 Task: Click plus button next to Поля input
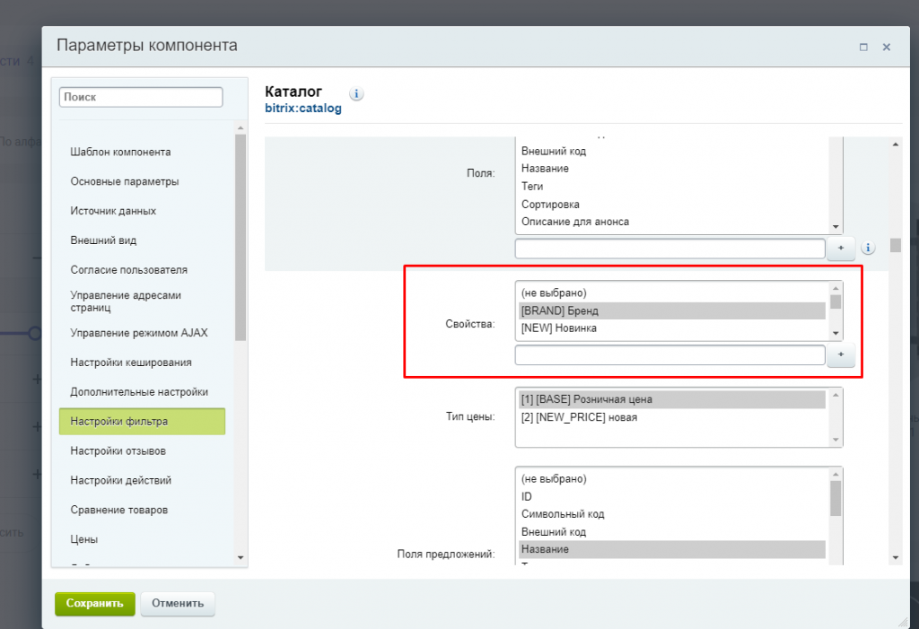840,248
